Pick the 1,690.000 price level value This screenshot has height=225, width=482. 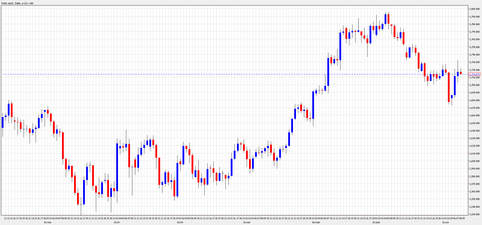(x=474, y=93)
